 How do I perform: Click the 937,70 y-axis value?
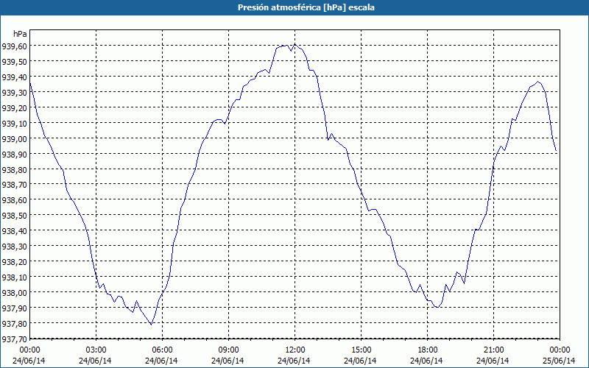(14, 339)
